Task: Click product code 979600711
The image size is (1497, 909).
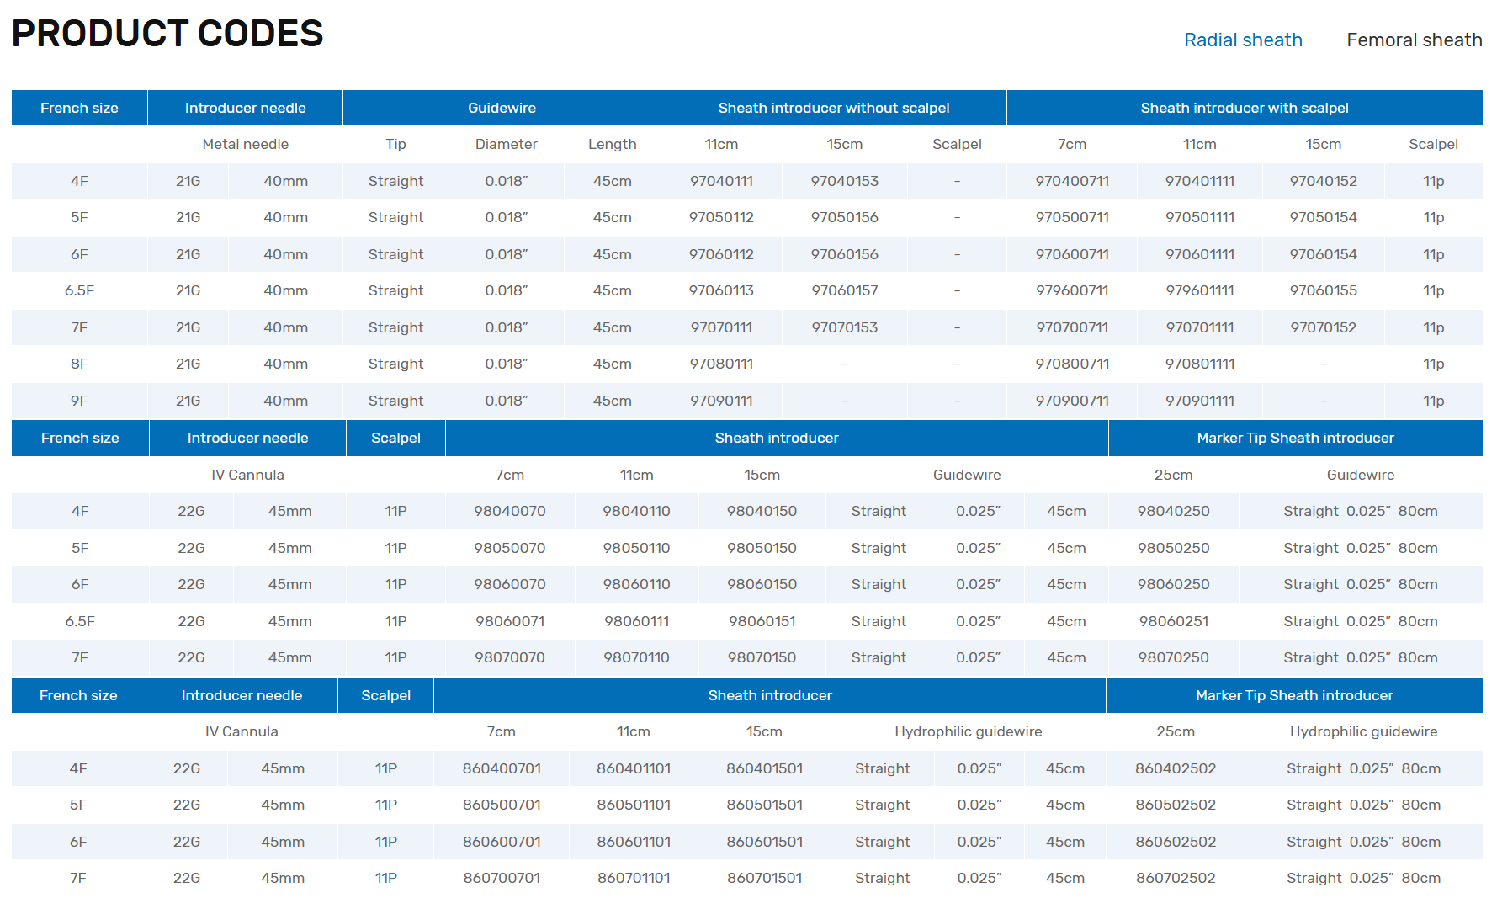Action: click(1071, 290)
